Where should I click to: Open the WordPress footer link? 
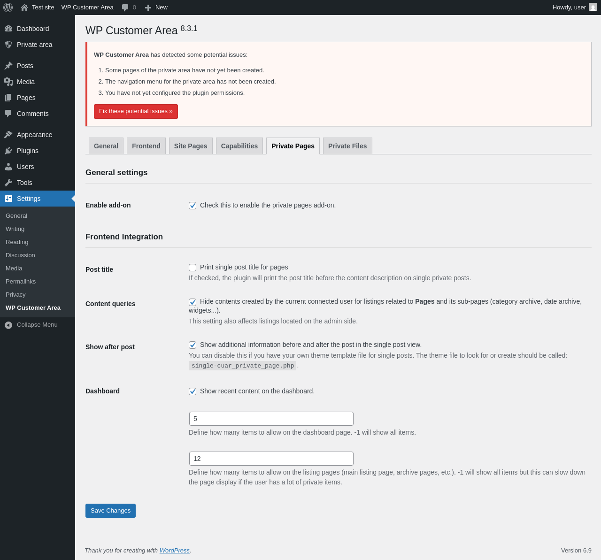(175, 550)
